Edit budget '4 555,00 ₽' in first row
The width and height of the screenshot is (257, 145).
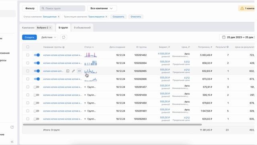pyautogui.click(x=164, y=54)
